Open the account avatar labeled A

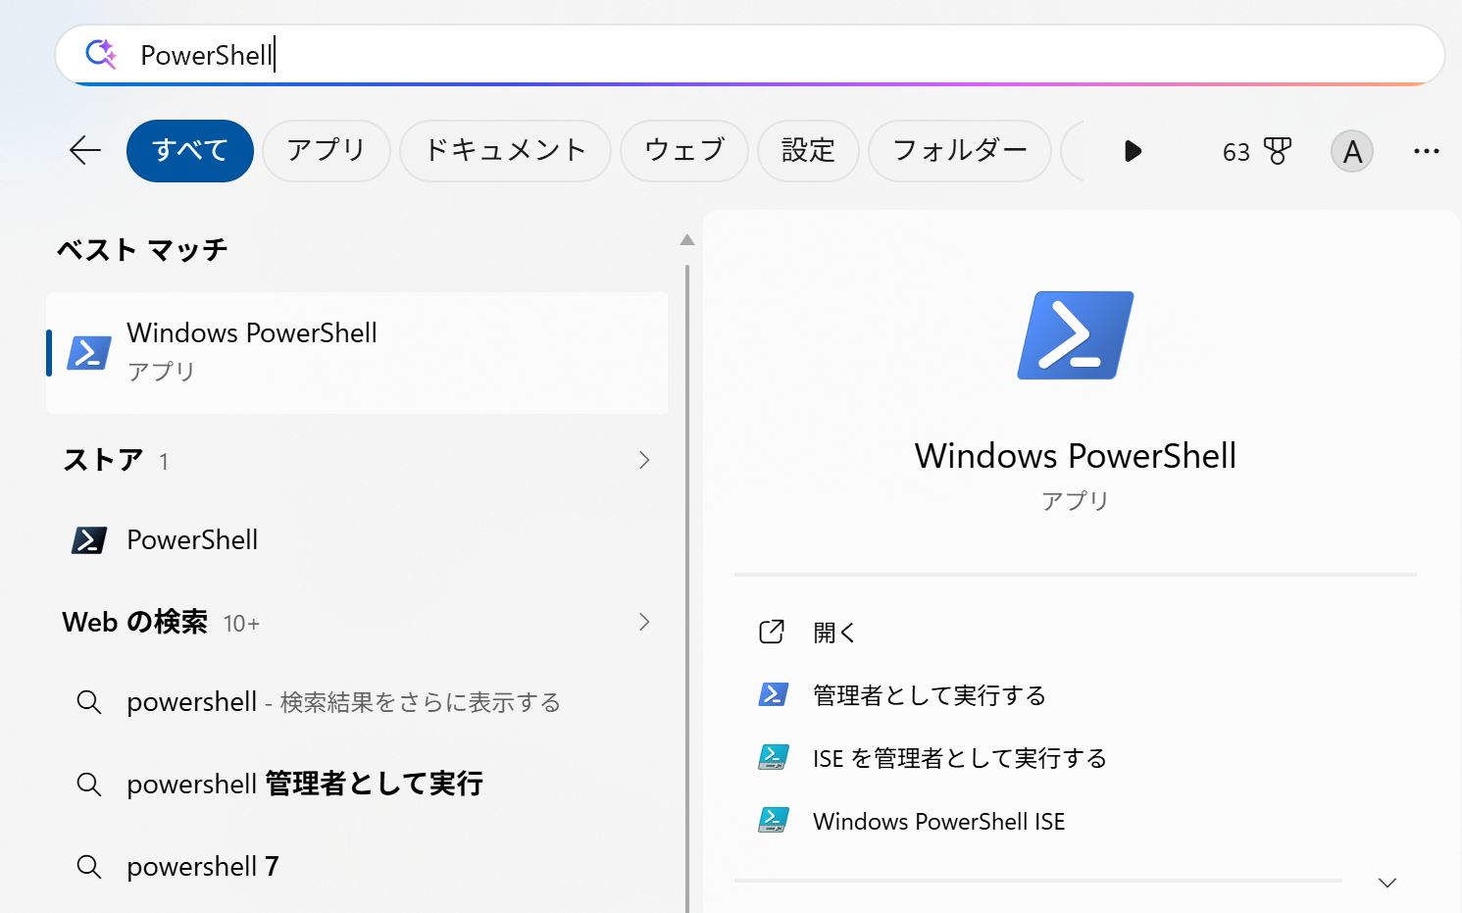point(1352,151)
